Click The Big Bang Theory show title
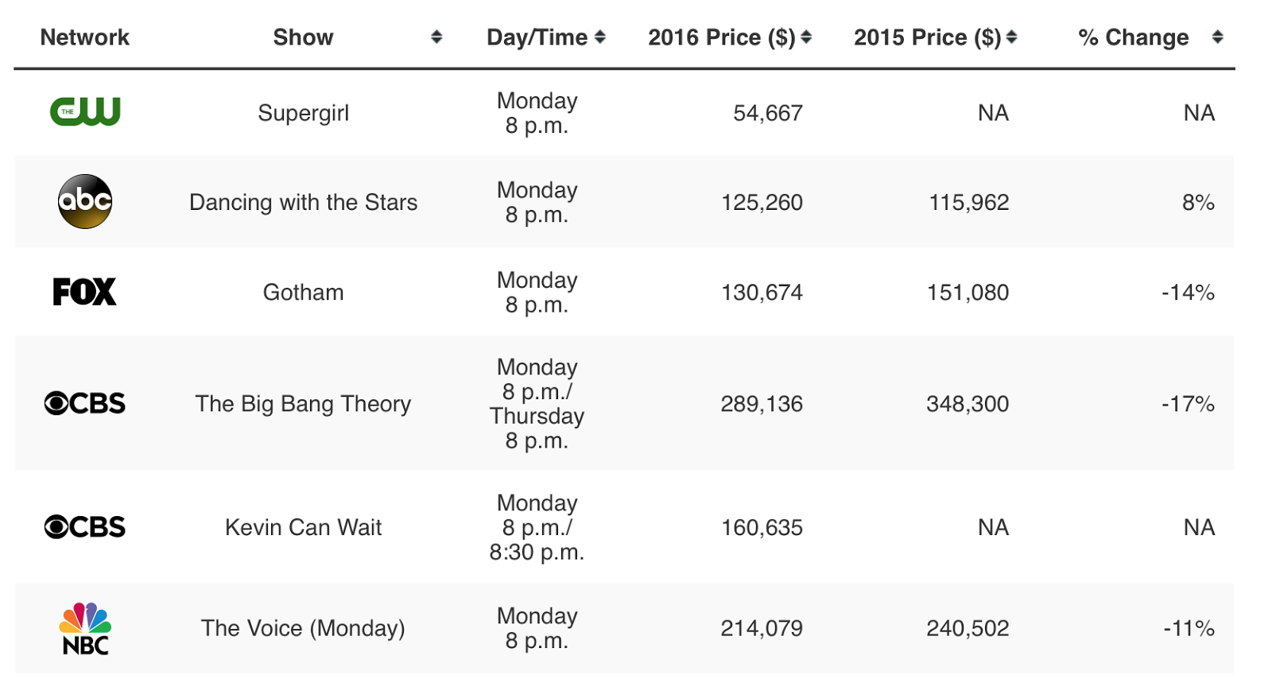 click(x=303, y=404)
